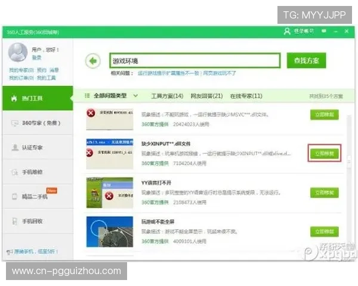Image resolution: width=358 pixels, height=286 pixels.
Task: Click the 登录 link under the greeting
Action: [x=36, y=57]
